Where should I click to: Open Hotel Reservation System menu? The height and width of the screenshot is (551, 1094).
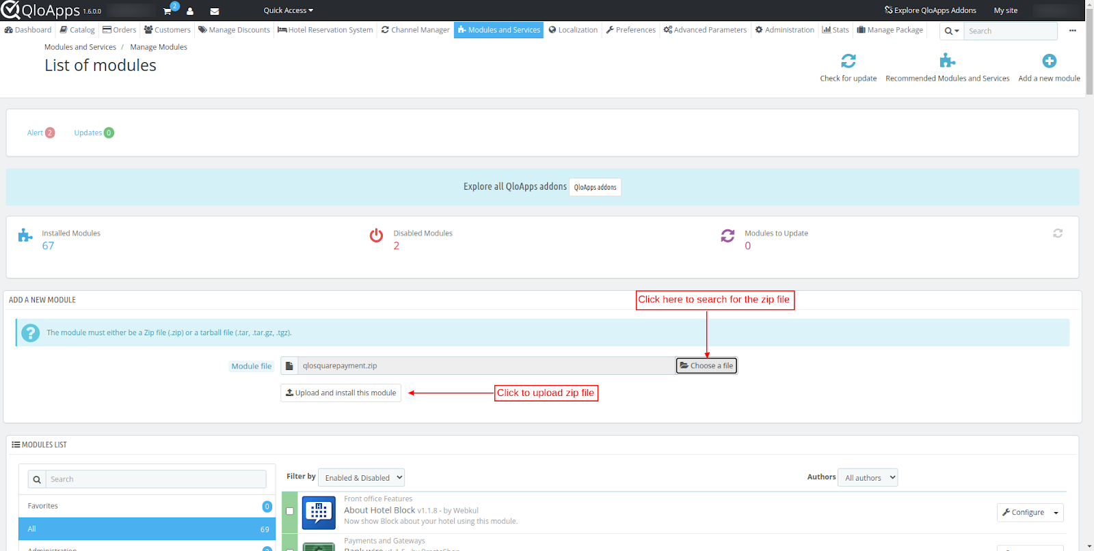[x=325, y=30]
